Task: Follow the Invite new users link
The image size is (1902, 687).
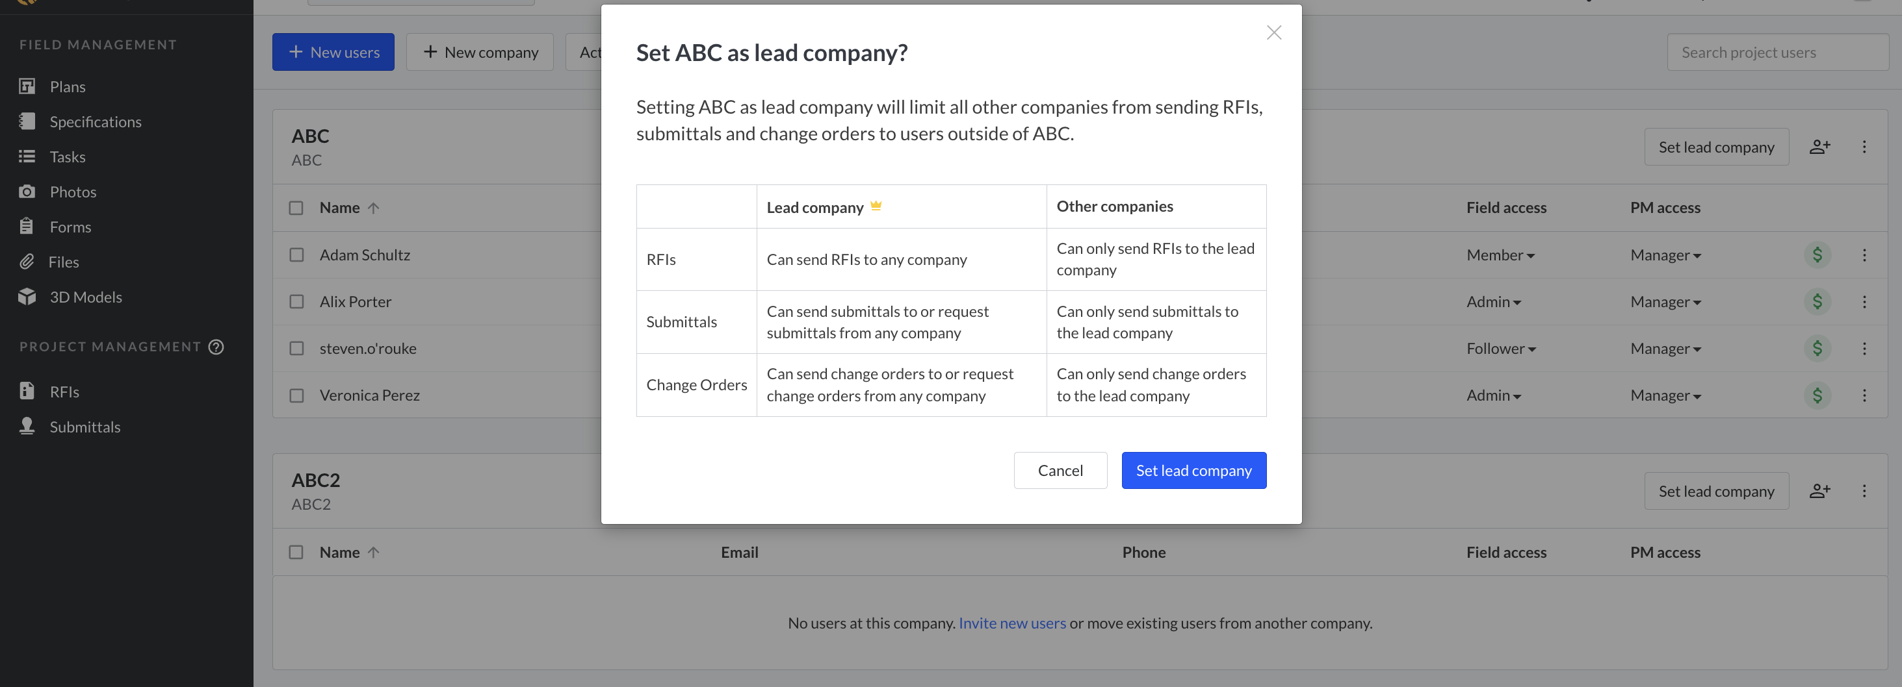Action: tap(1011, 623)
